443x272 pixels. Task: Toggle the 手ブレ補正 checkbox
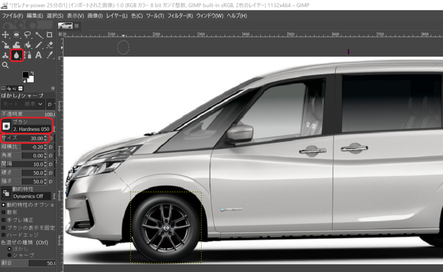pos(3,220)
